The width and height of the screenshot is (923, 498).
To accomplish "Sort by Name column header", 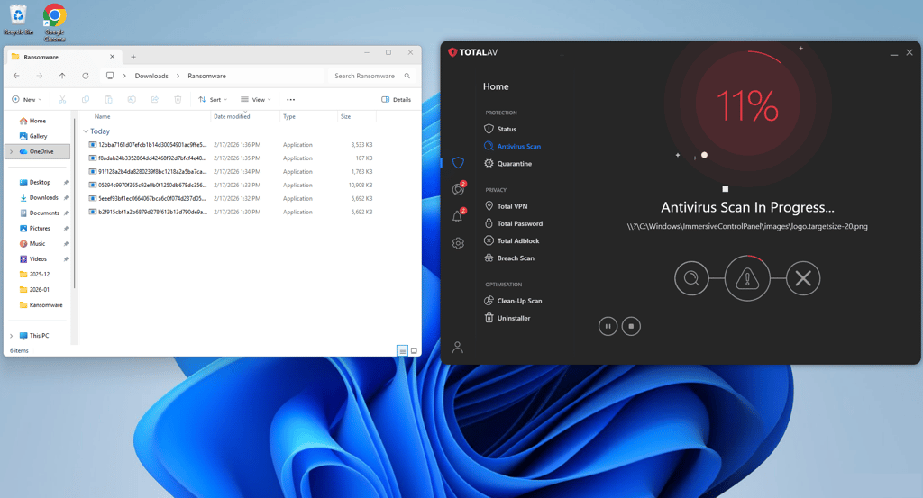I will pyautogui.click(x=103, y=116).
